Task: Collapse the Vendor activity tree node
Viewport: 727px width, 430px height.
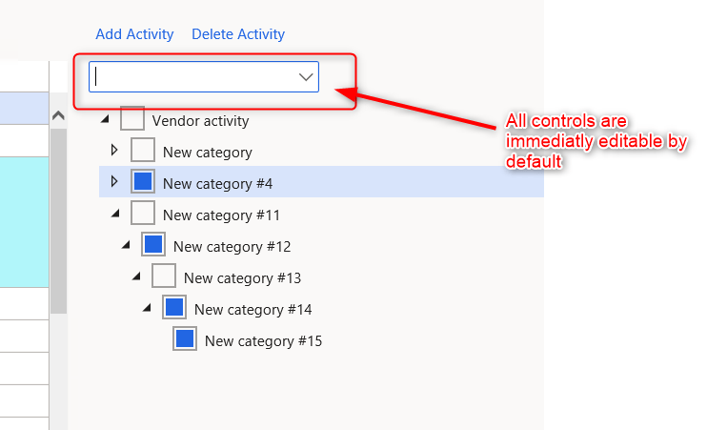Action: point(105,120)
